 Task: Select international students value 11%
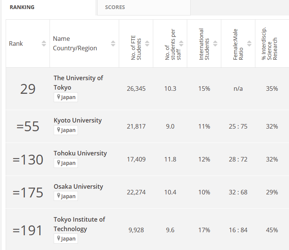coord(204,126)
